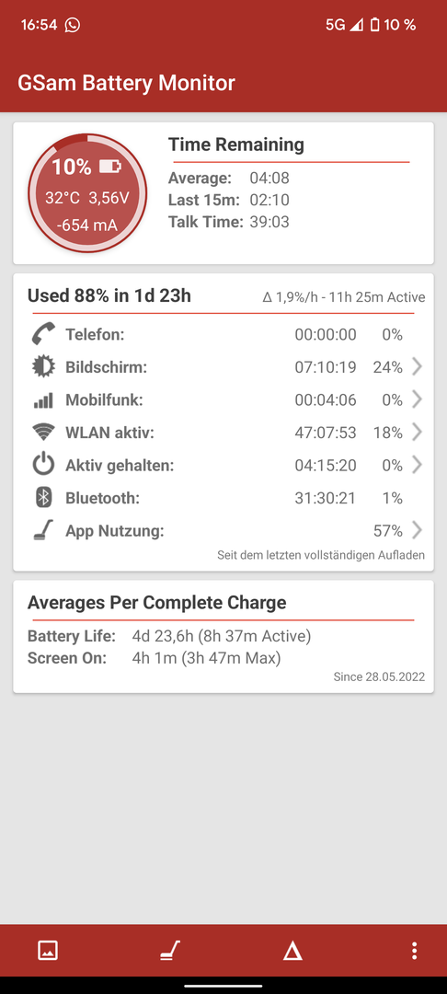Open the picture icon in the bottom bar

pos(48,950)
